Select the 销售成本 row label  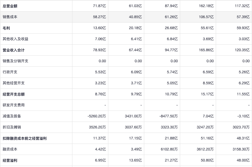pyautogui.click(x=10, y=17)
